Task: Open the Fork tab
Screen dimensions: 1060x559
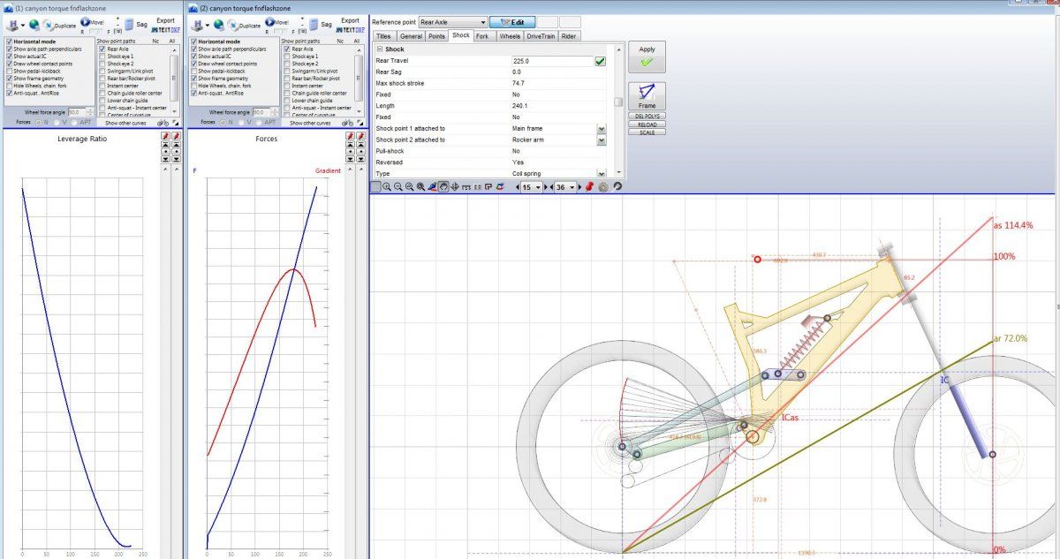Action: [482, 36]
